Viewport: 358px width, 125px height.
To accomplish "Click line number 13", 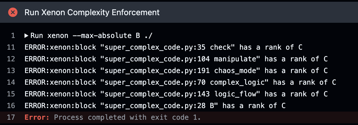I will pyautogui.click(x=11, y=71).
